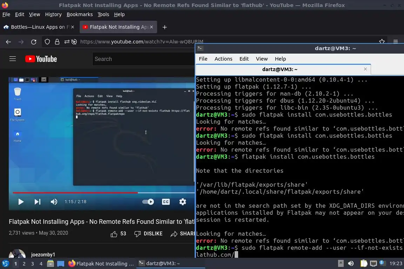Open the file manager icon in taskbar

[x=50, y=264]
